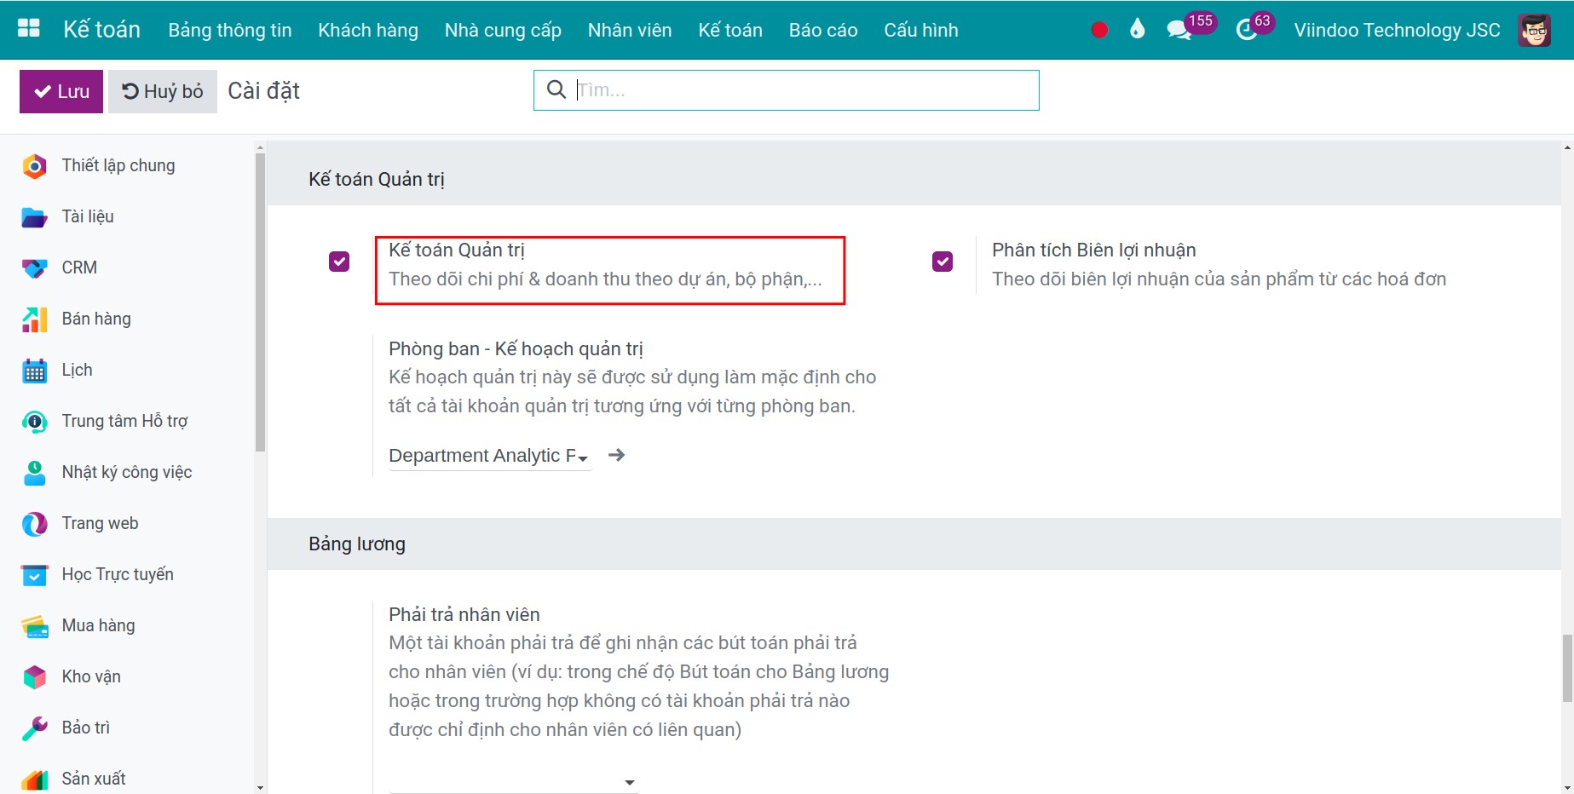Open external link arrow next to Department Analytic

click(x=616, y=456)
